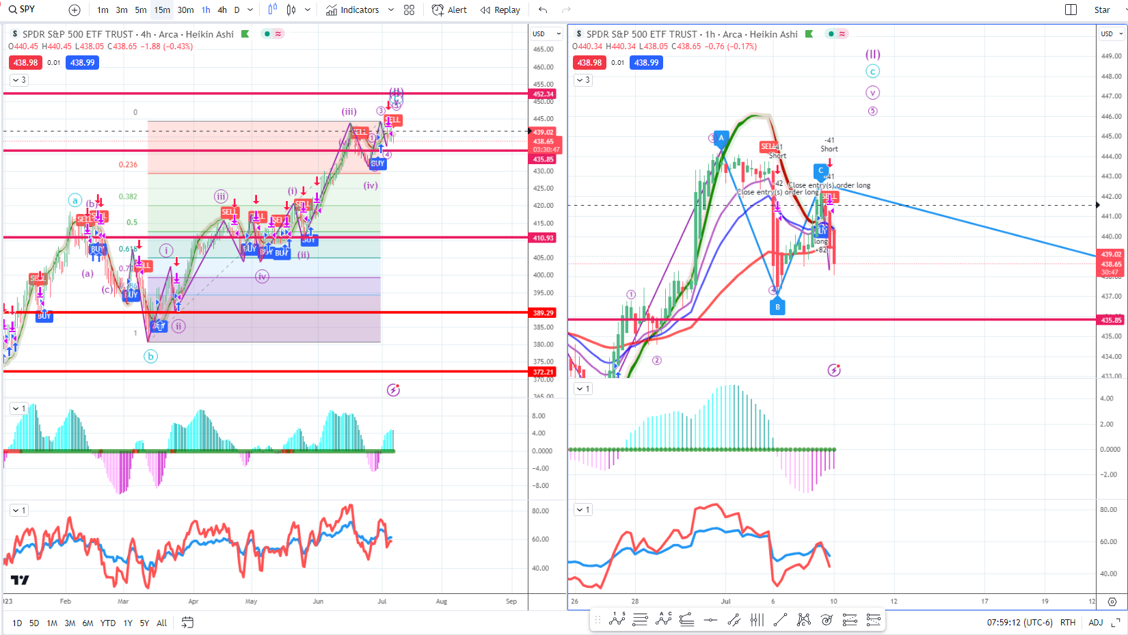This screenshot has height=635, width=1128.
Task: Click the candlestick chart type icon
Action: coord(291,10)
